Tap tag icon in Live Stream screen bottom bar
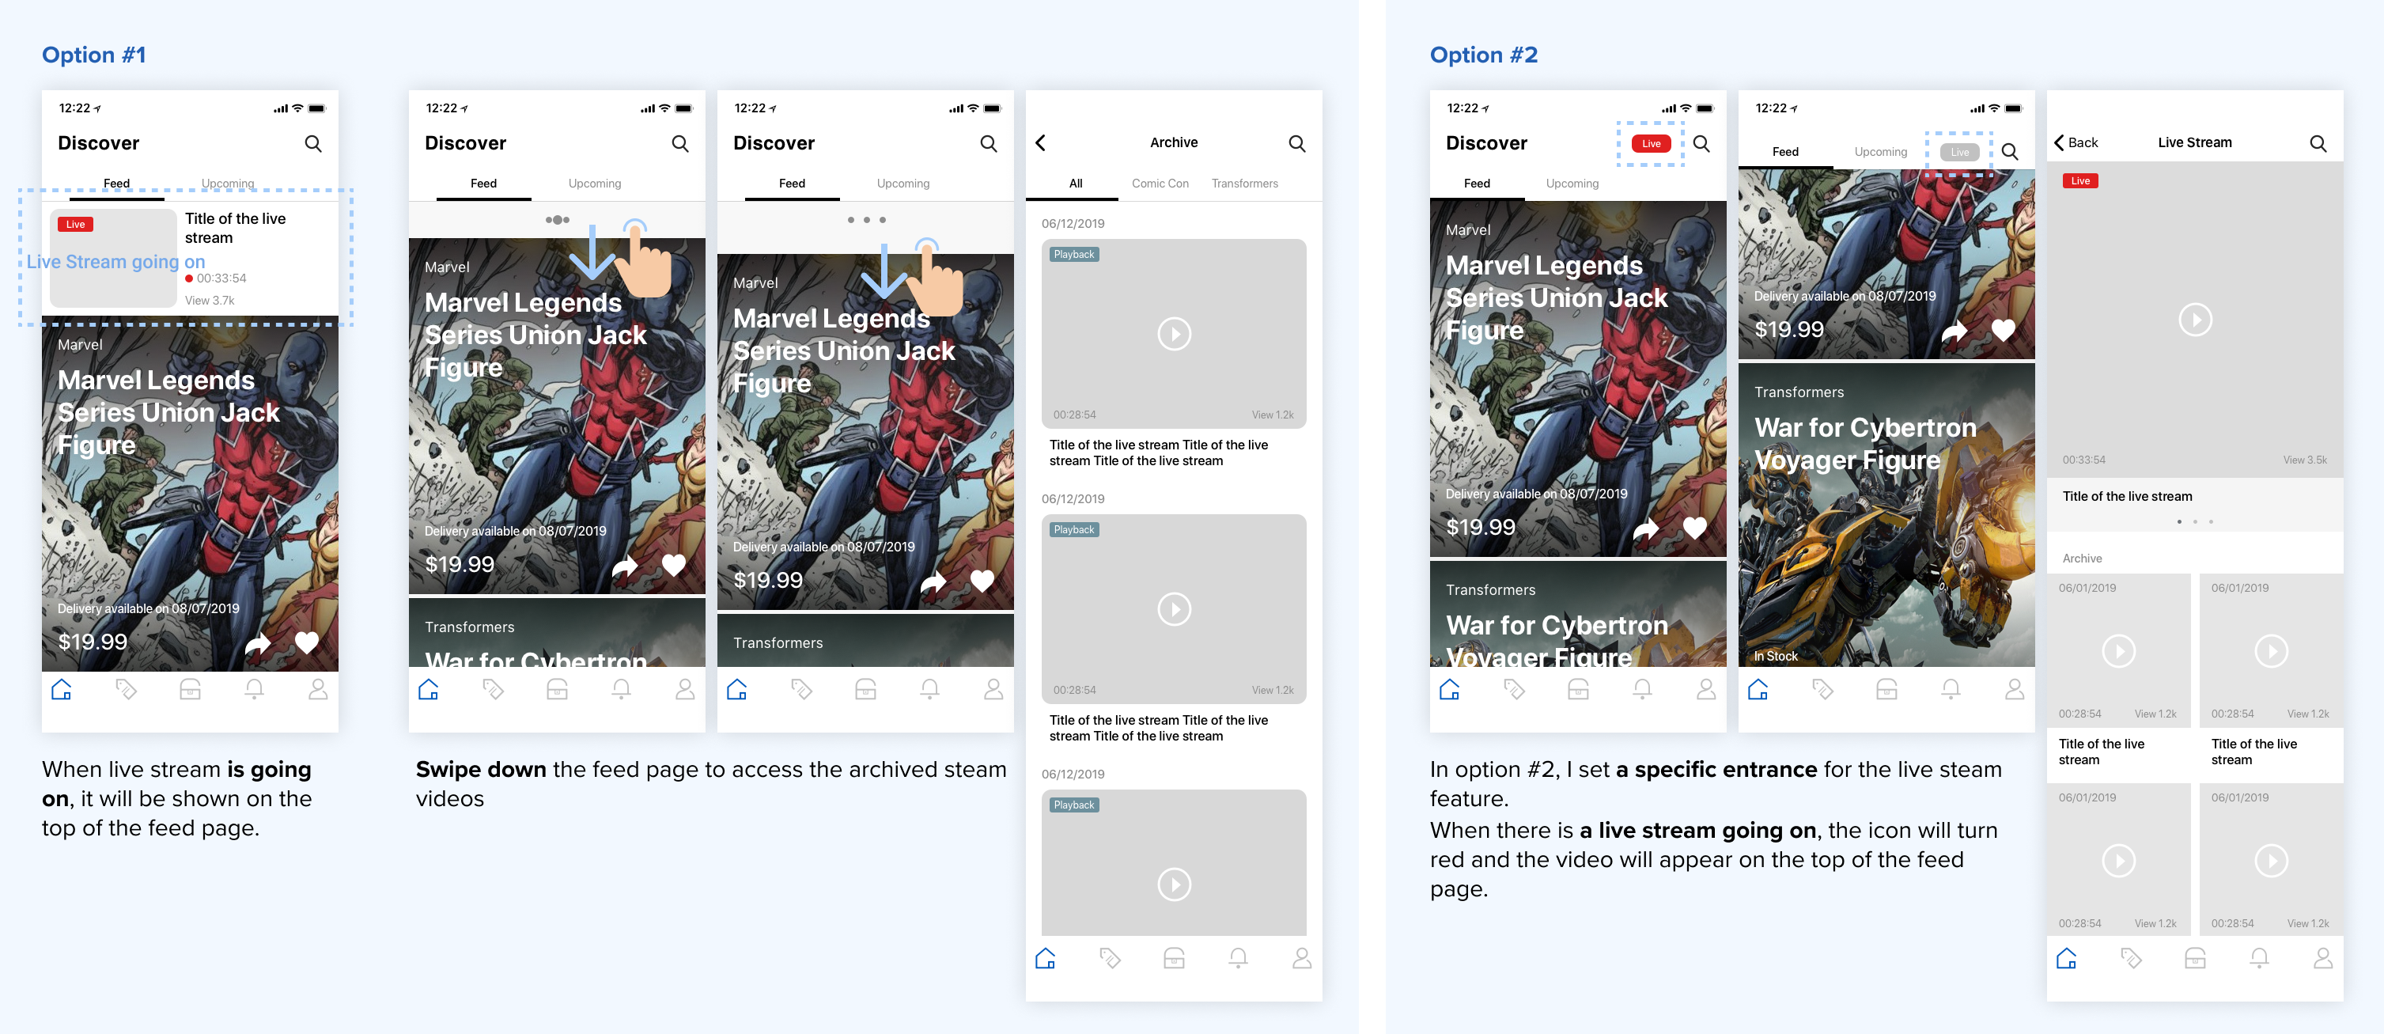 click(x=2130, y=958)
